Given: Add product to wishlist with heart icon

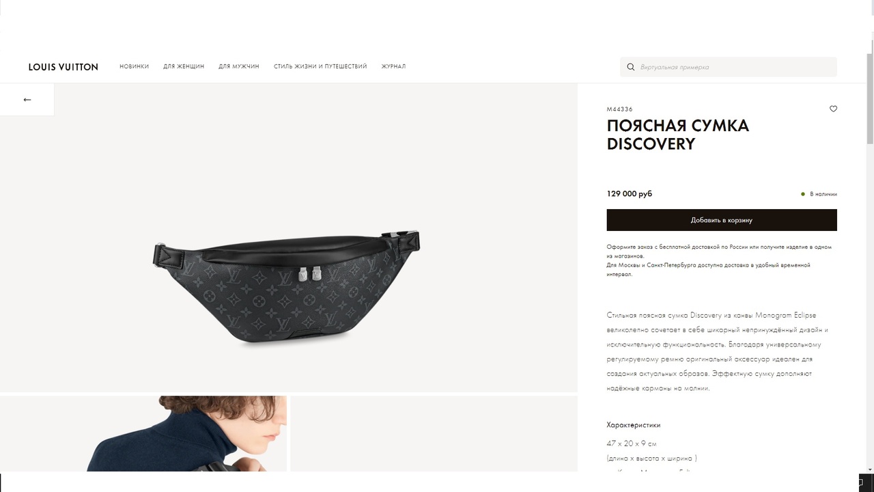Looking at the screenshot, I should [833, 109].
